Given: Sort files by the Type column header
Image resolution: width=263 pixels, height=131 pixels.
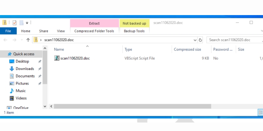Looking at the screenshot, I should point(128,49).
